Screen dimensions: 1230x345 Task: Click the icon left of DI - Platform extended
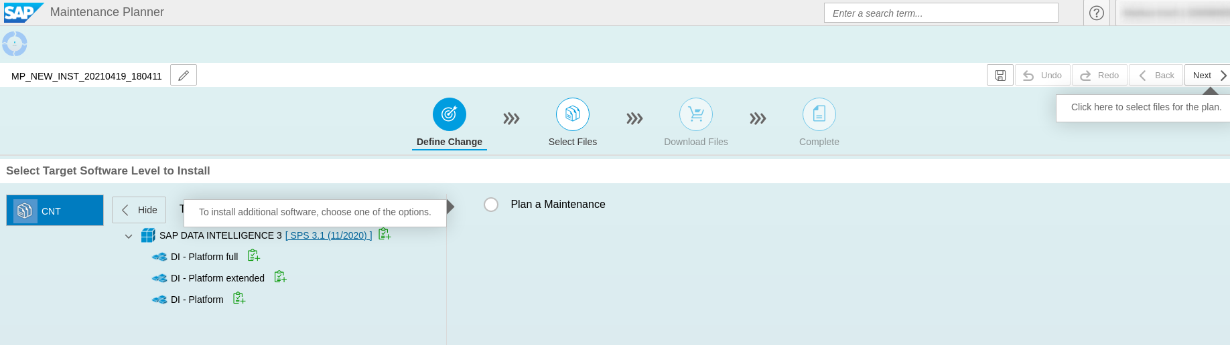pos(159,278)
